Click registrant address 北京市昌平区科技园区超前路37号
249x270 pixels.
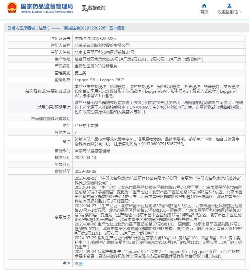104,52
